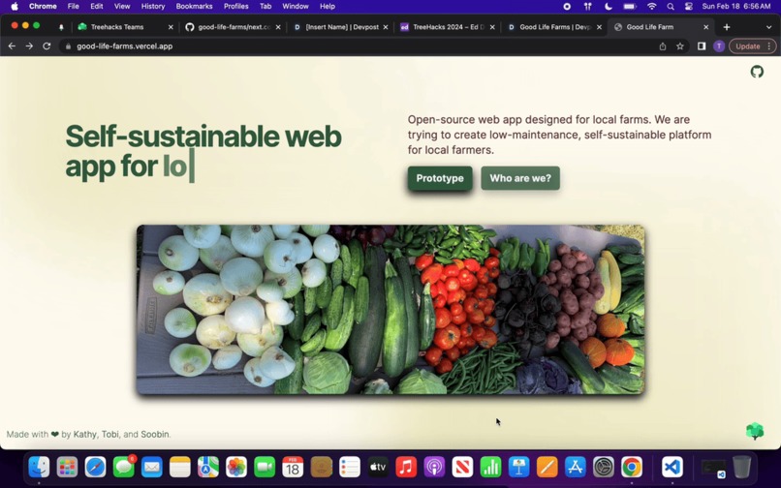Viewport: 781px width, 488px height.
Task: Open the Profiles menu
Action: [x=236, y=7]
